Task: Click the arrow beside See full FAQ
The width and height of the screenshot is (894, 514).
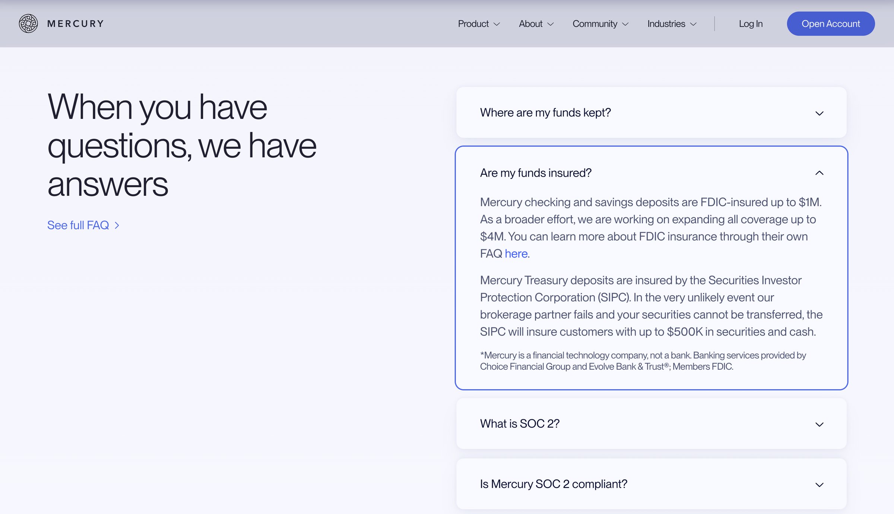Action: 117,225
